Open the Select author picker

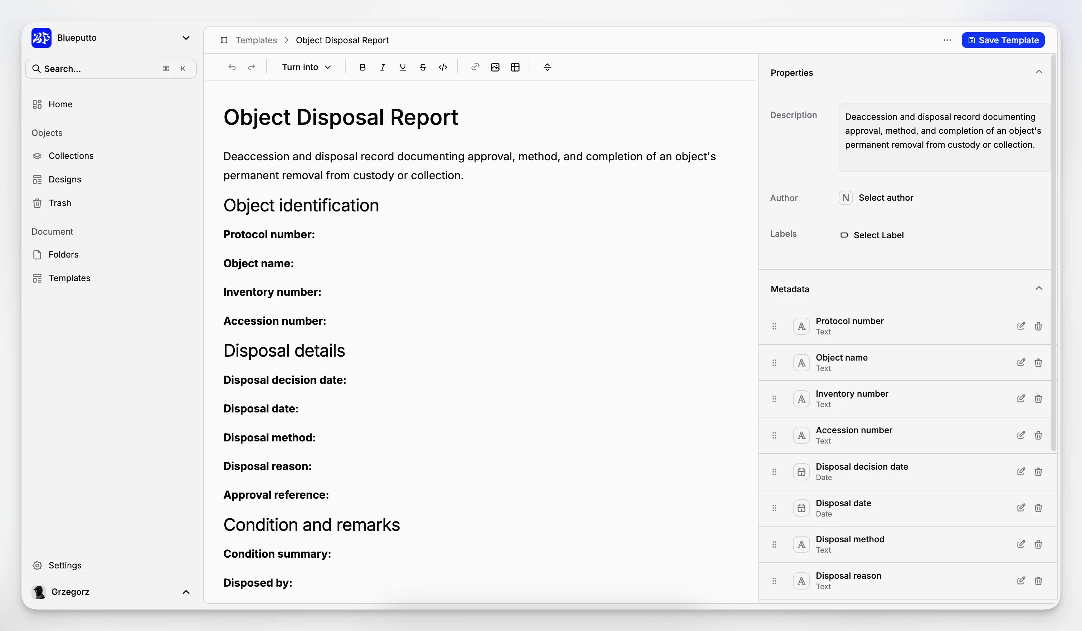[x=876, y=198]
